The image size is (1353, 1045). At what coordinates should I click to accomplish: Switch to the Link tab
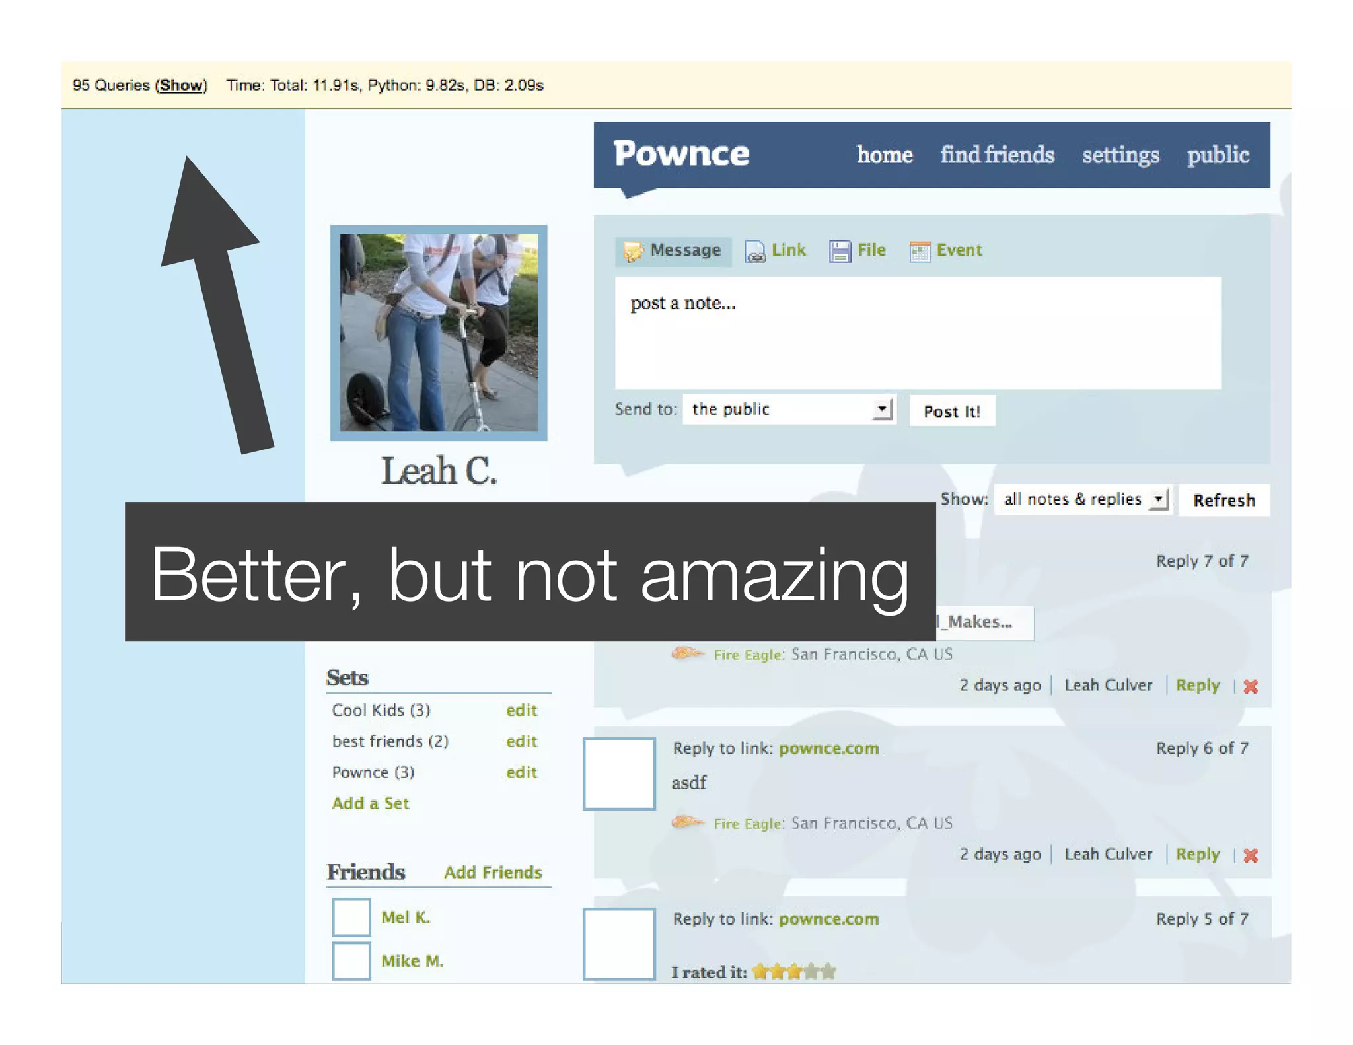[x=776, y=251]
